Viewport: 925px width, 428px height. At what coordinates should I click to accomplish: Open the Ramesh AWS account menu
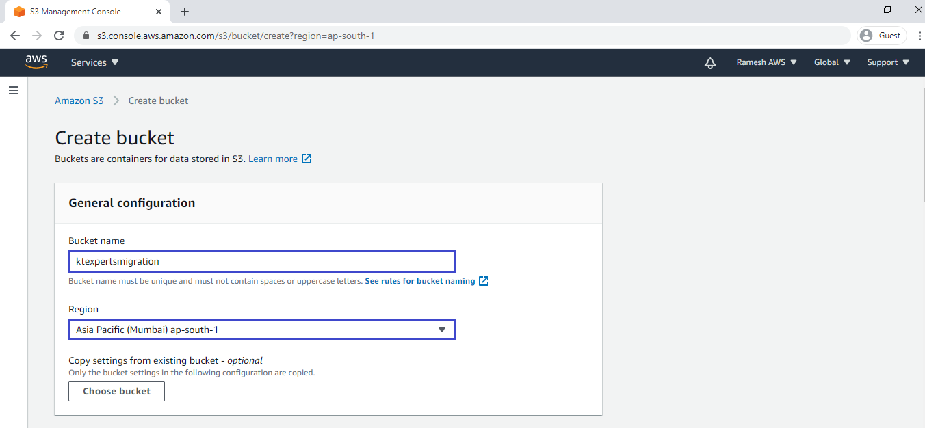767,62
